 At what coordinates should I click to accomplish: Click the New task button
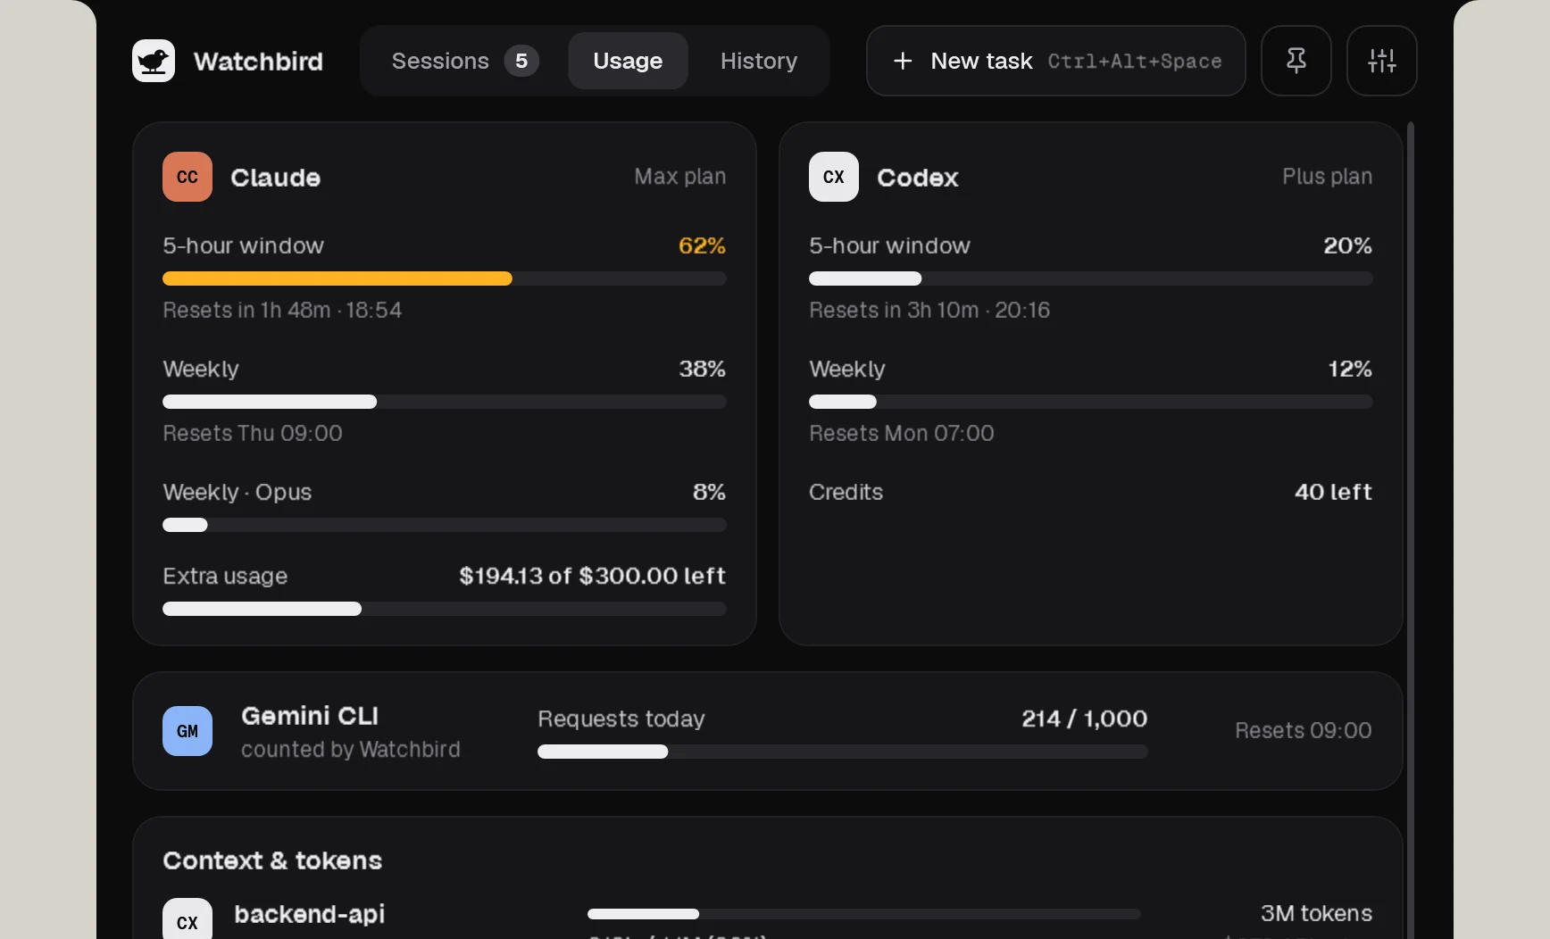1056,61
